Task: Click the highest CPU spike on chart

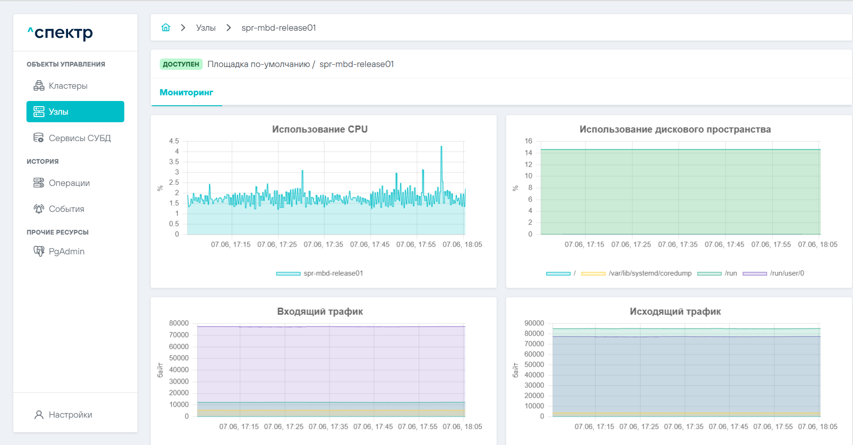Action: click(x=441, y=147)
